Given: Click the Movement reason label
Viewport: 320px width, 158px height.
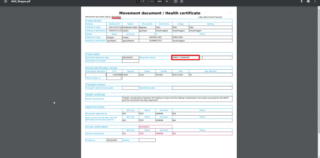Looking at the screenshot, I should [147, 58].
